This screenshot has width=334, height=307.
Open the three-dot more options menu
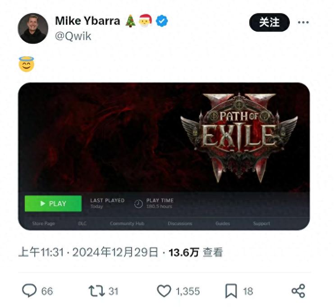[303, 22]
